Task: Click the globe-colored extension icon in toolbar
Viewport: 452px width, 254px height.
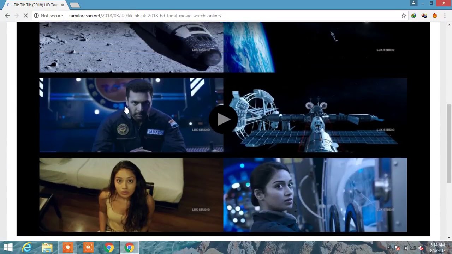Action: 414,16
